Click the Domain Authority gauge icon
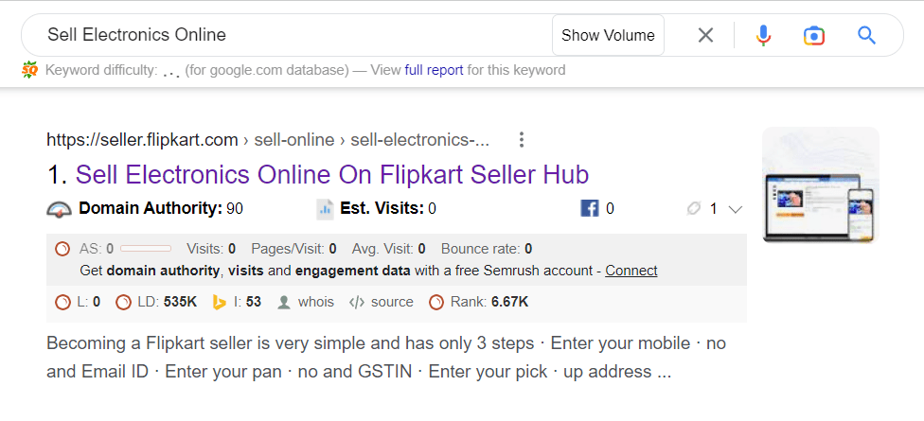 (59, 208)
